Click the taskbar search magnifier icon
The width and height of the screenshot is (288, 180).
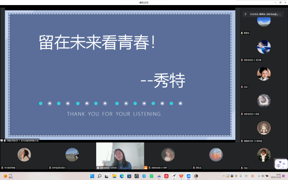[x=99, y=176]
